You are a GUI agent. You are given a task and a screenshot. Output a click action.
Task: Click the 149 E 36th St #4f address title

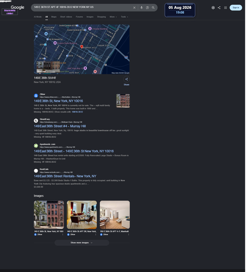click(x=45, y=78)
